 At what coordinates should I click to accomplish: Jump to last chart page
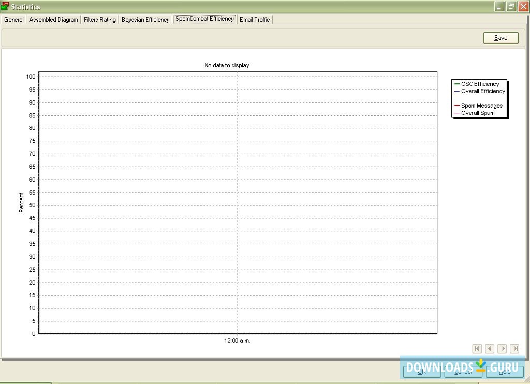[514, 348]
